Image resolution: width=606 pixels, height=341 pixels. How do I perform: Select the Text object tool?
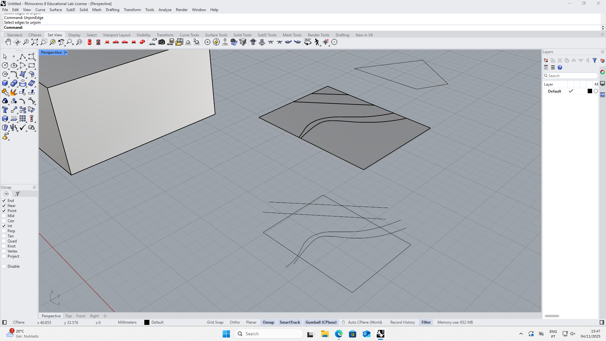5,110
